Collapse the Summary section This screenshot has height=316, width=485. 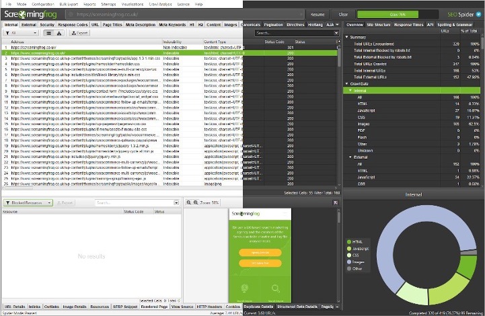(347, 37)
